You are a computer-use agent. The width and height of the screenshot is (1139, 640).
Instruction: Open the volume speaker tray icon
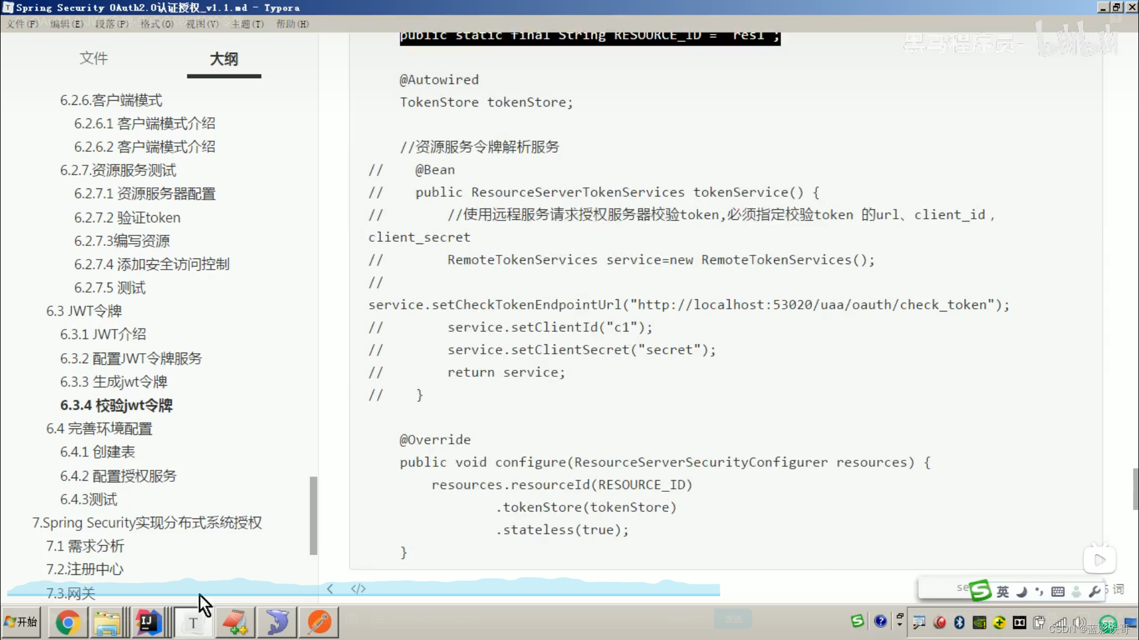click(x=1078, y=622)
